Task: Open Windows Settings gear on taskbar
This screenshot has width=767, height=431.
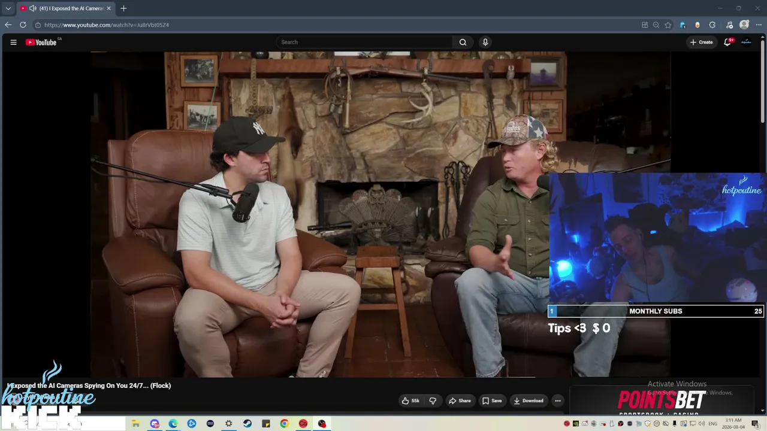Action: (x=229, y=424)
